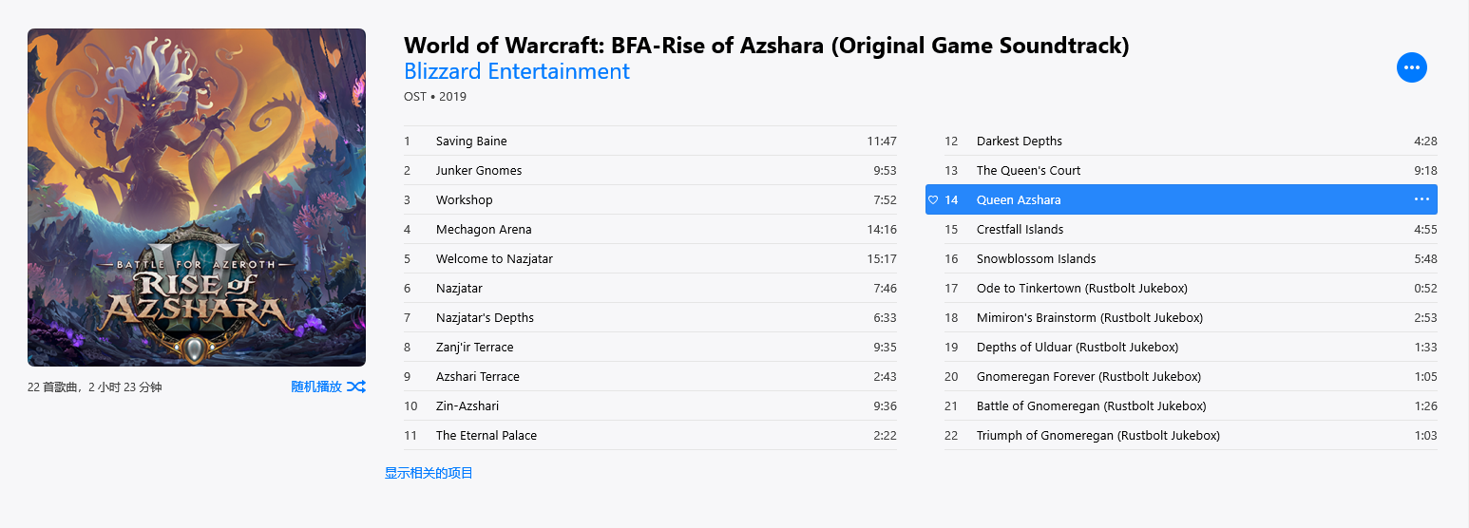Viewport: 1469px width, 528px height.
Task: Choose Mimiron's Brainstorm track
Action: pos(1089,318)
